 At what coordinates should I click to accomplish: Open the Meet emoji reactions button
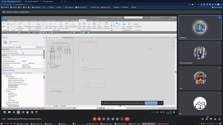click(x=113, y=119)
